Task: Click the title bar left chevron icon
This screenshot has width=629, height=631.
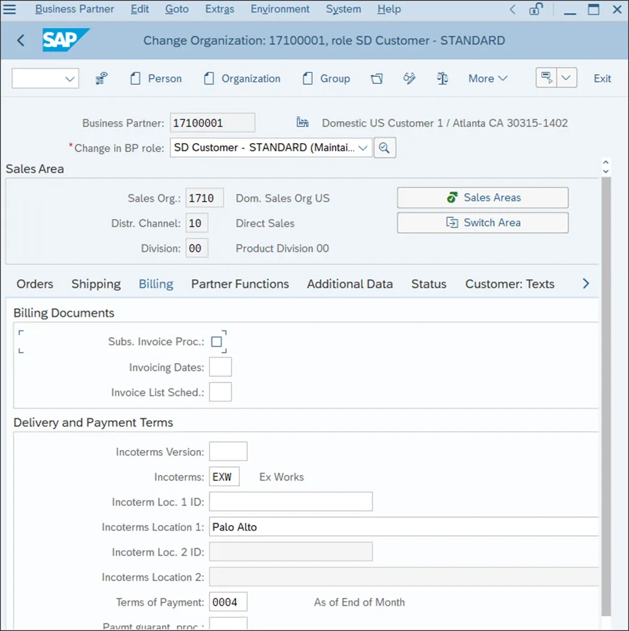Action: pyautogui.click(x=513, y=9)
